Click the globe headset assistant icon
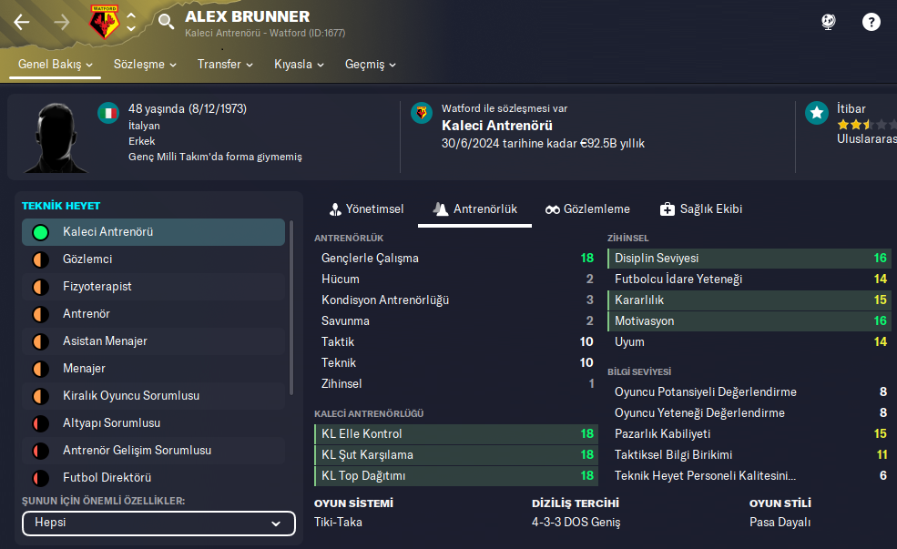Viewport: 897px width, 549px height. 828,22
